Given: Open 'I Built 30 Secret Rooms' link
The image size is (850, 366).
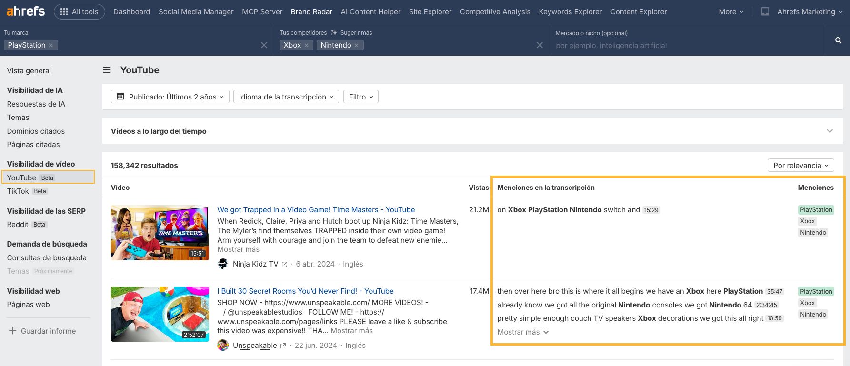Looking at the screenshot, I should (x=305, y=291).
